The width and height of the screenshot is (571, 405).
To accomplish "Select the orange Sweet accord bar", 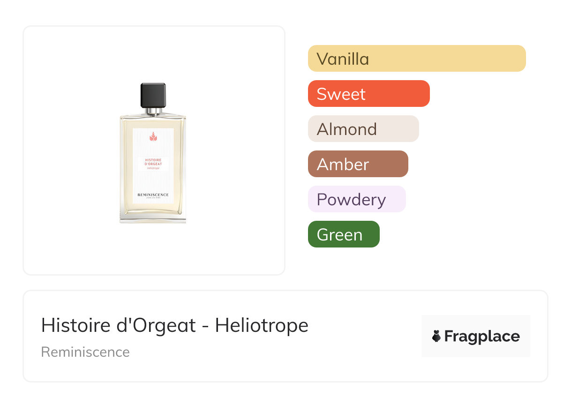I will (368, 94).
